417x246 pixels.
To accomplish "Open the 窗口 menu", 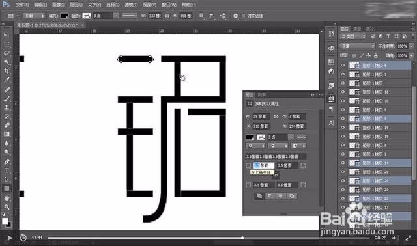I will click(x=169, y=5).
